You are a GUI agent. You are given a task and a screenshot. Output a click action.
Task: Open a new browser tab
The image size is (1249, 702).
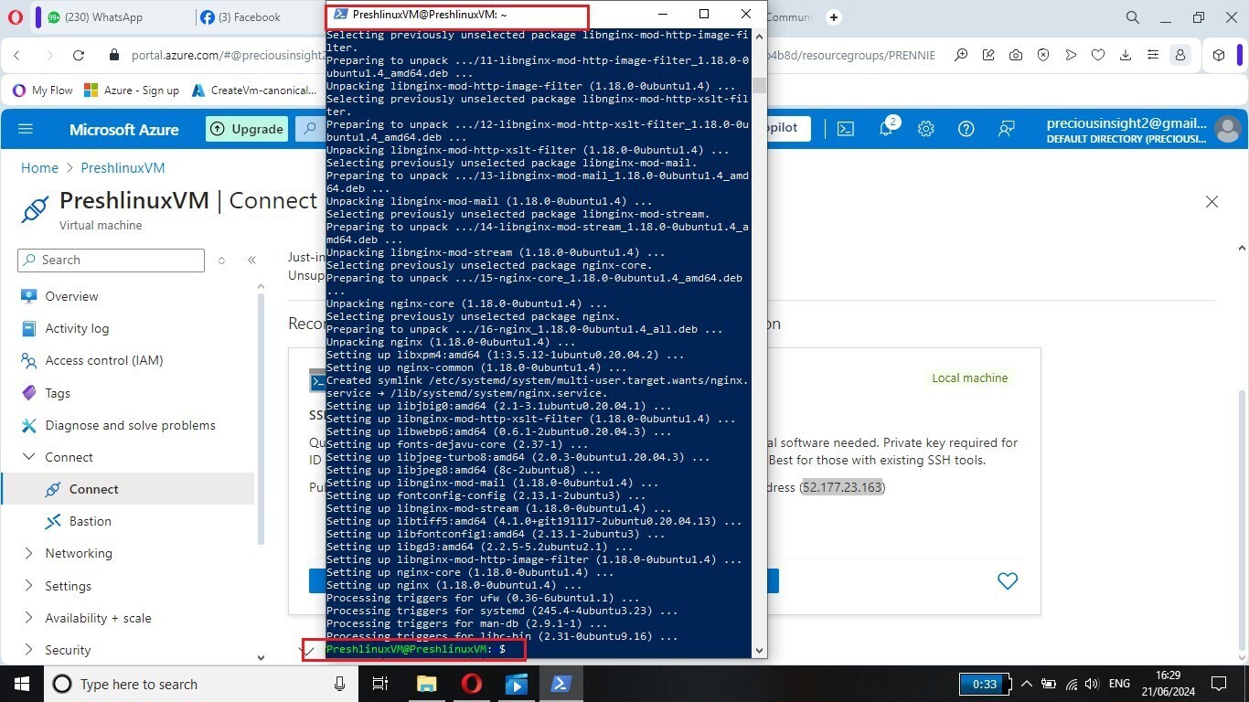(834, 17)
